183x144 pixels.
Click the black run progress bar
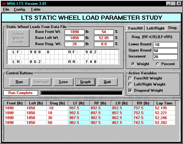point(82,93)
